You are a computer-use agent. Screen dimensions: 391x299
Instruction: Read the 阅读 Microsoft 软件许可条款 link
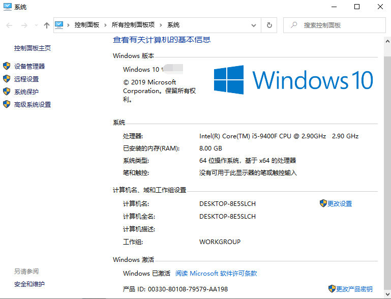216,274
